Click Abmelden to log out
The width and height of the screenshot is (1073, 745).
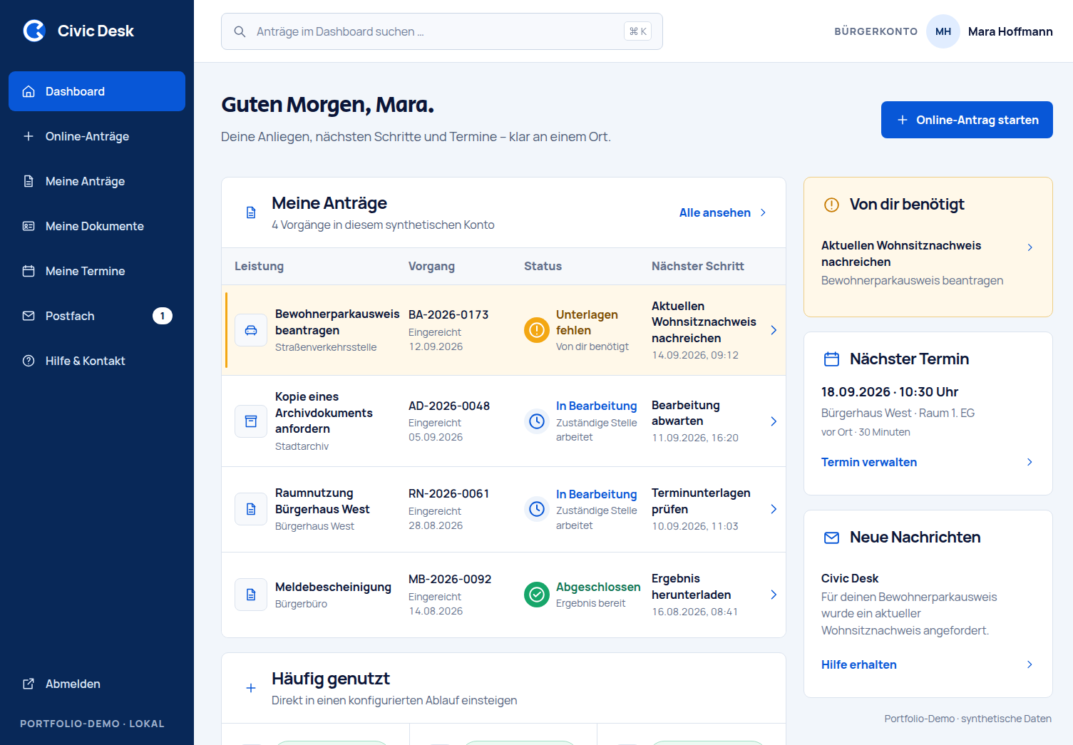pos(97,684)
